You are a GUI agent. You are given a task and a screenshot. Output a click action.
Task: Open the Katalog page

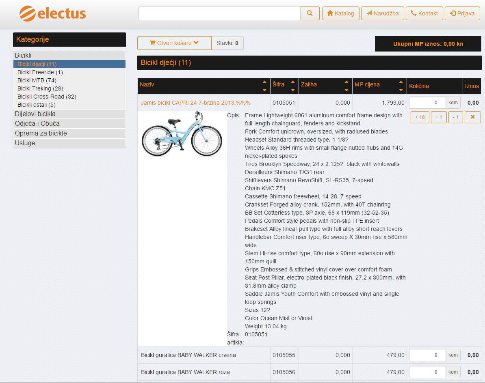click(340, 13)
